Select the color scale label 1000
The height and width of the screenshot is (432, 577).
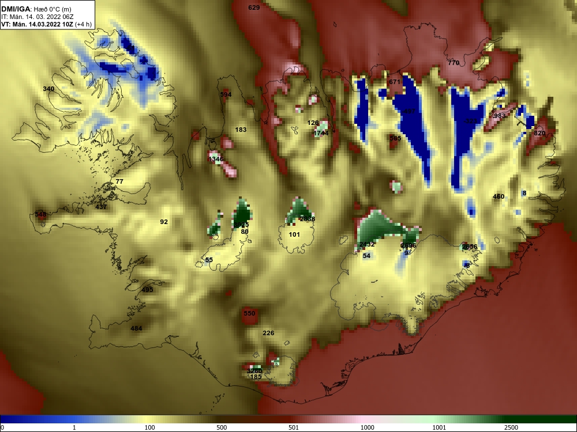[x=368, y=427]
